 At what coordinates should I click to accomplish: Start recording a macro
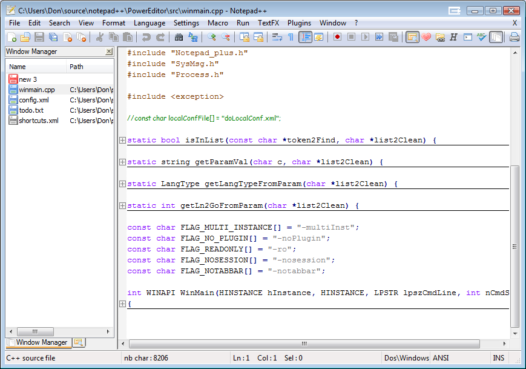[338, 37]
